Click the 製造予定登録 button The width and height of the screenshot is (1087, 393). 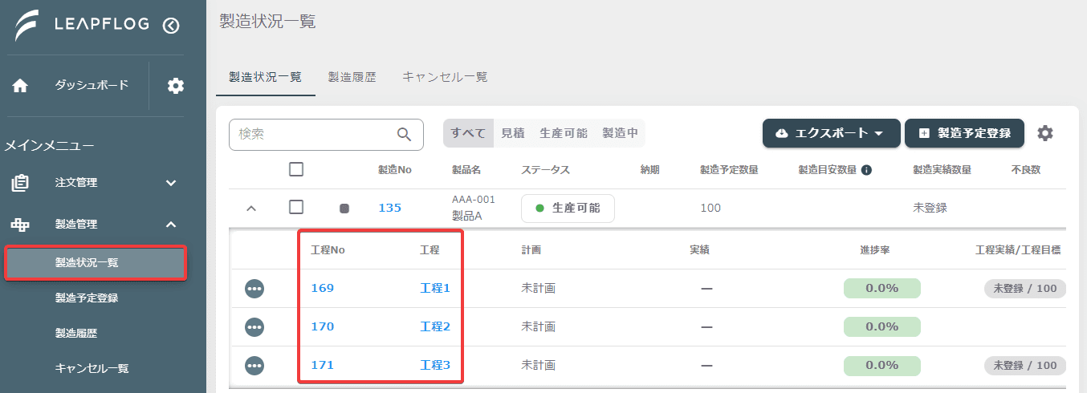point(964,133)
